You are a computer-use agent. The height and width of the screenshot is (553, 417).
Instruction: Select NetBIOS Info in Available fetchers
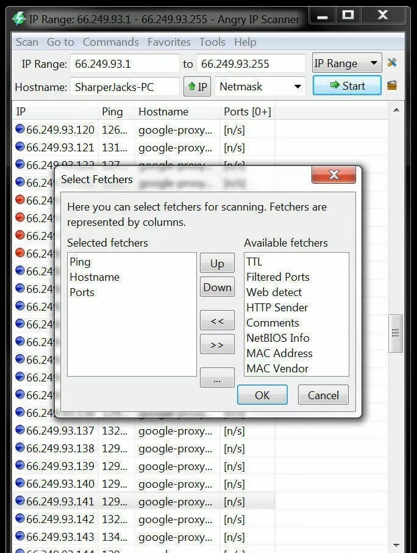click(x=278, y=338)
